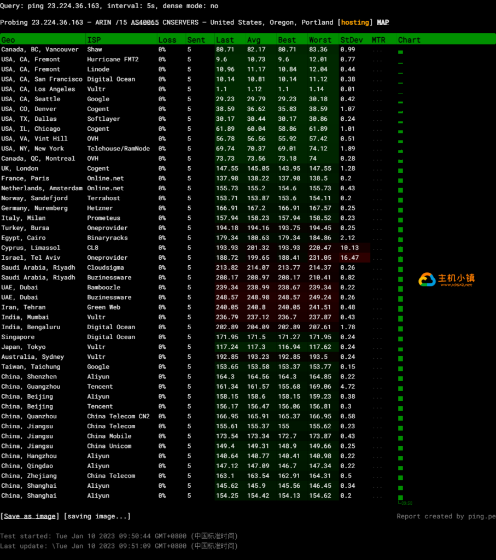Click chart bar for UK, London row

pos(400,170)
